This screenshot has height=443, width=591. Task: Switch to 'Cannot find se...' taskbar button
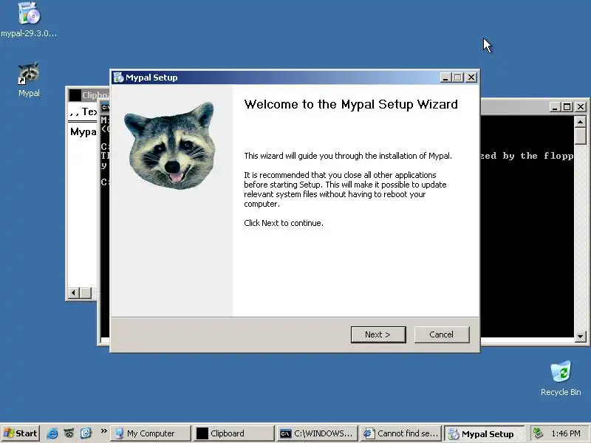click(x=401, y=433)
